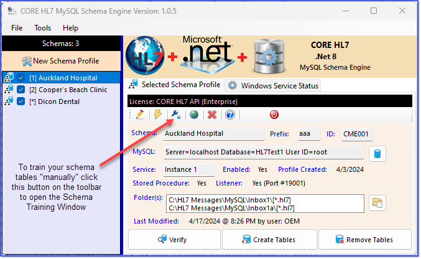
Task: Click folder path ending Inbox1a\[*.hl7]
Action: pyautogui.click(x=231, y=208)
